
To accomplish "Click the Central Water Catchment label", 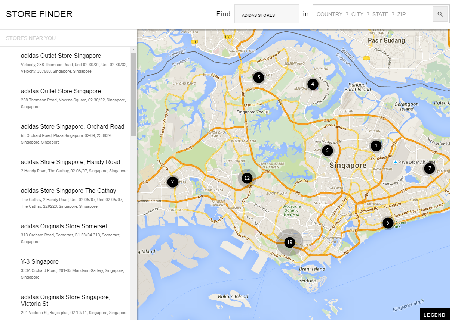I will (271, 165).
